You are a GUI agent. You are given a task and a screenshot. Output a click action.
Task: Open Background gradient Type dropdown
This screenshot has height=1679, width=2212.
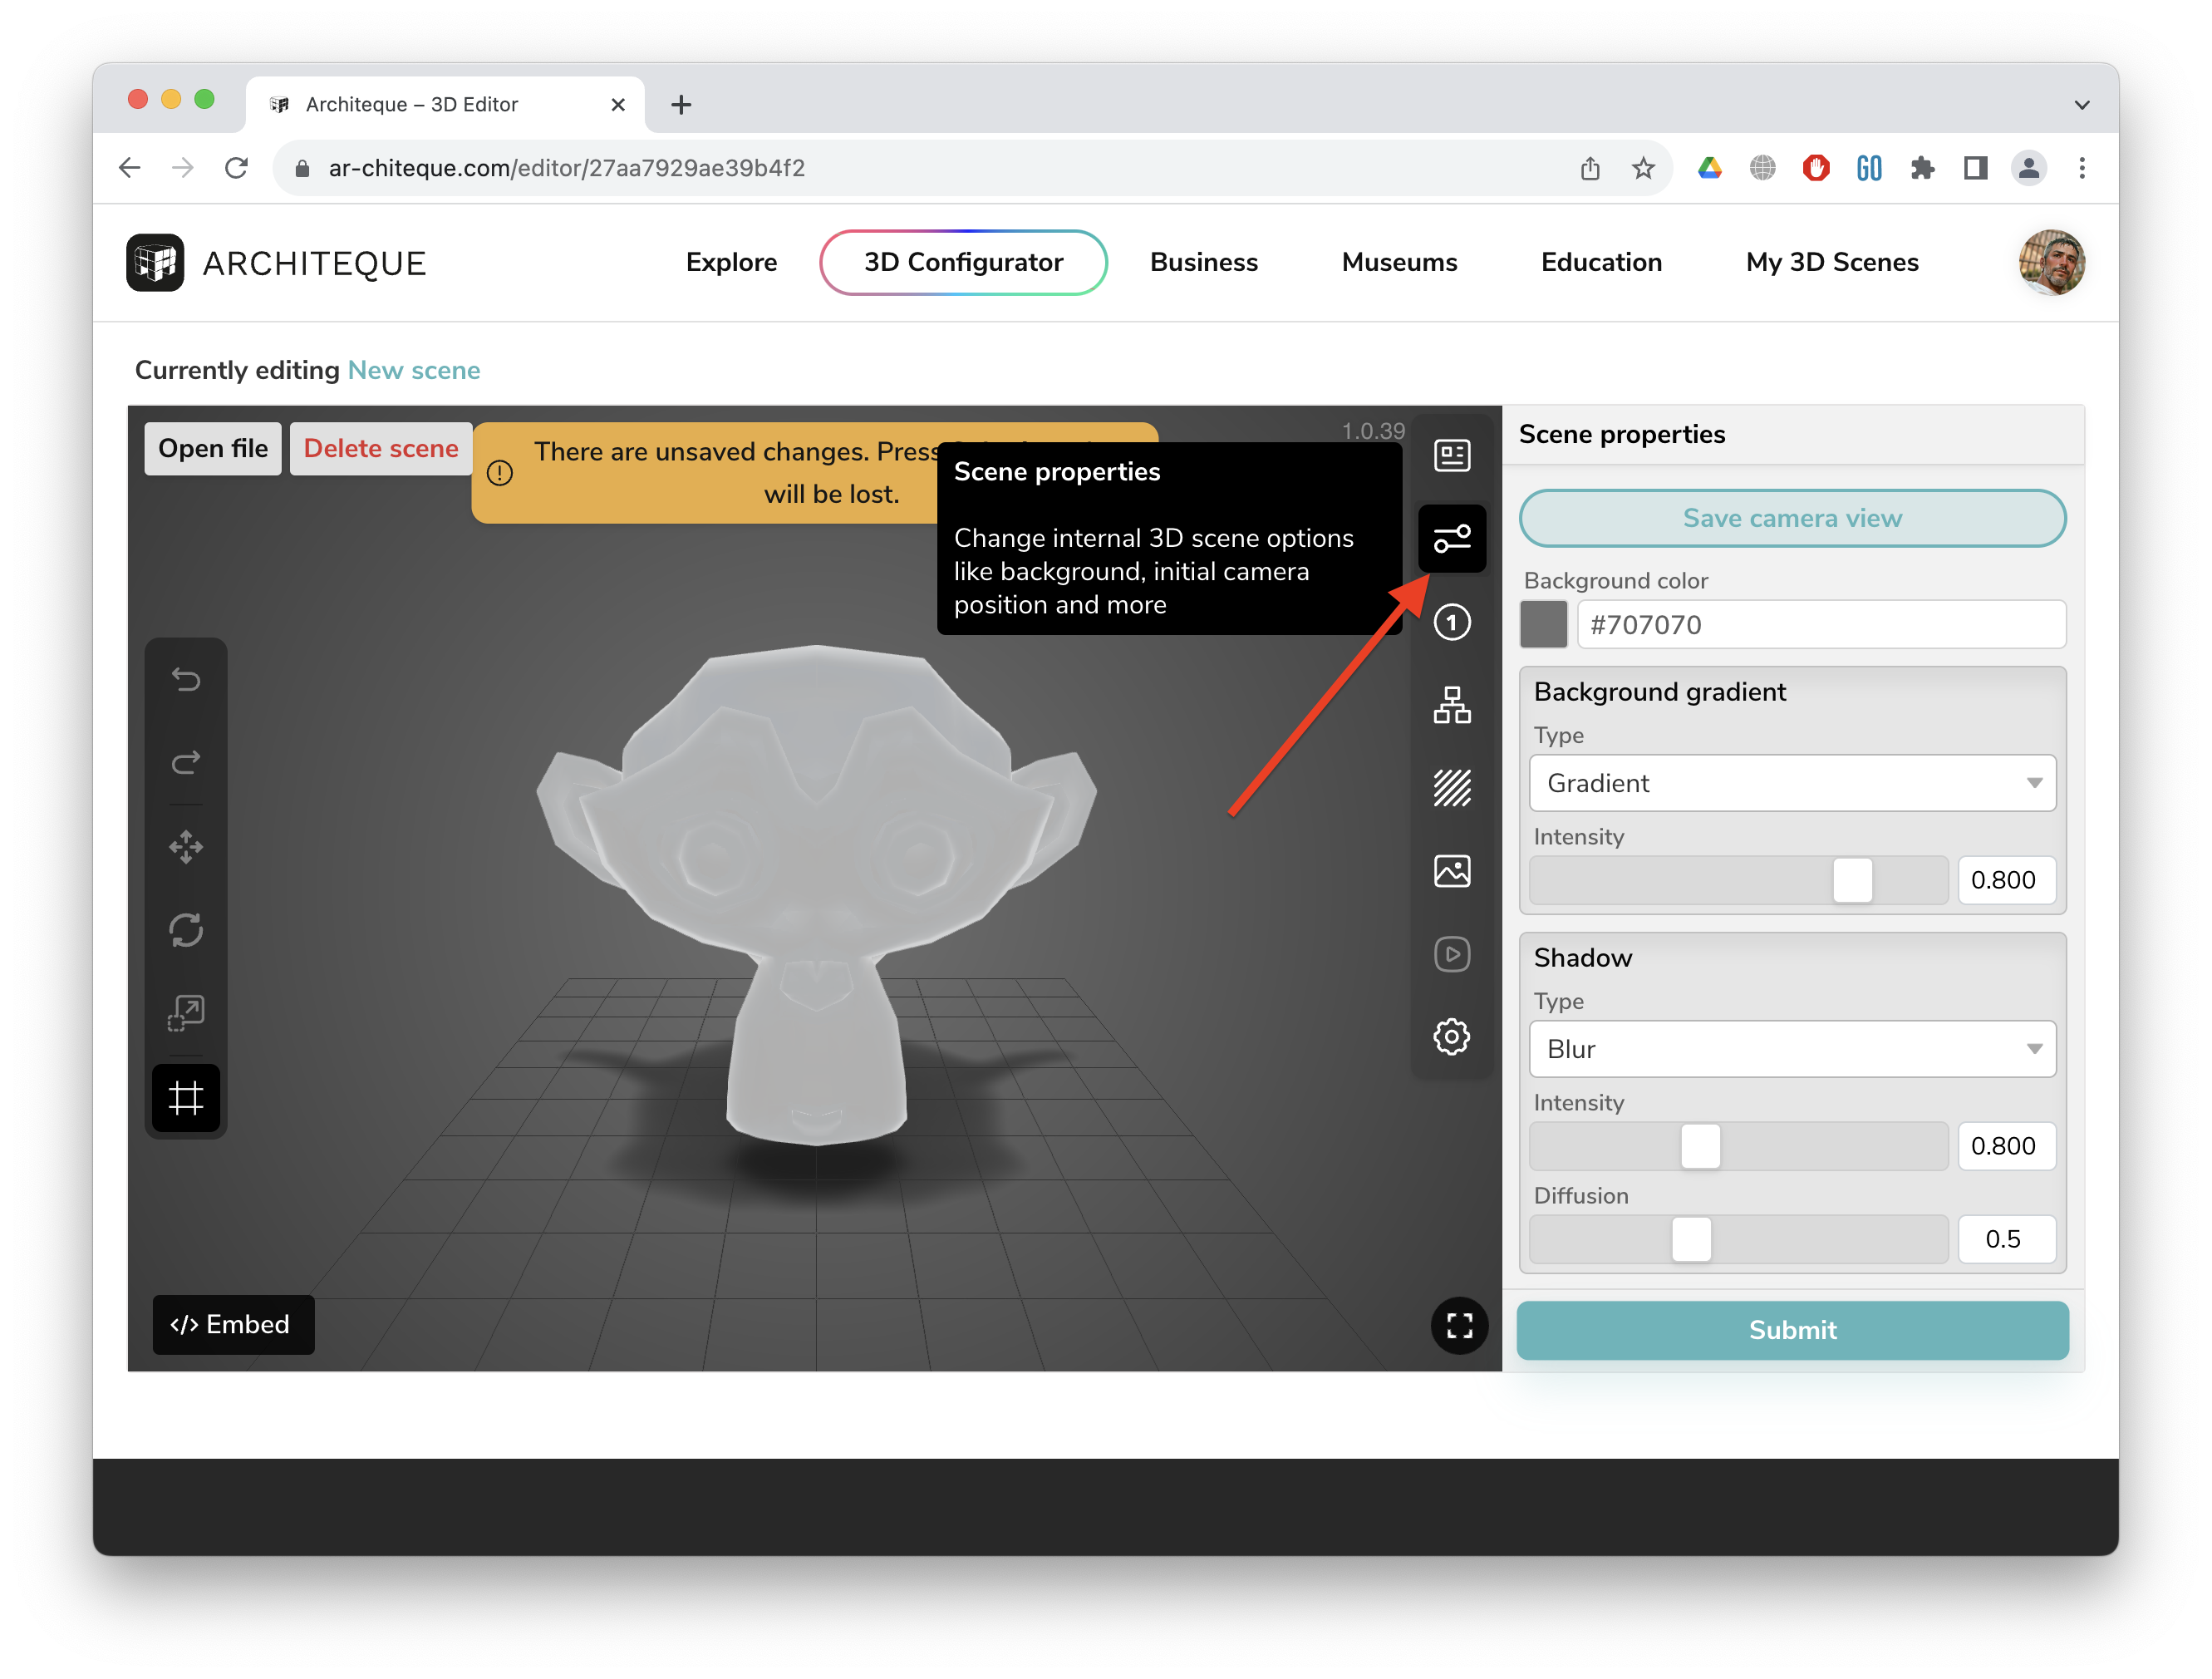(x=1791, y=783)
